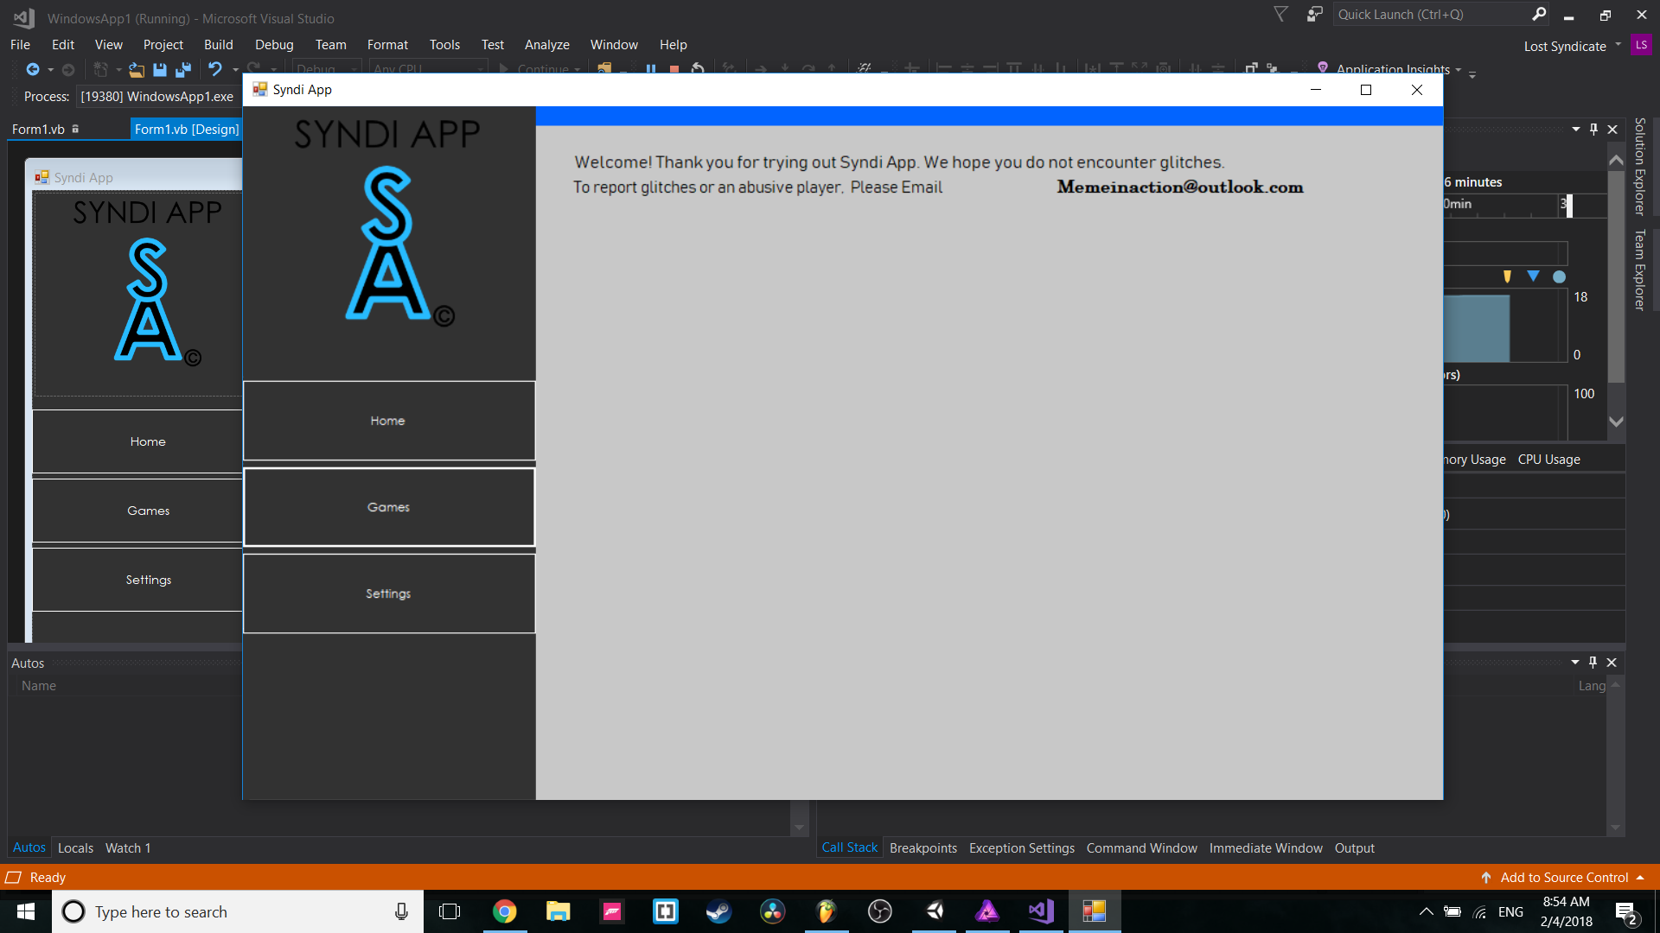Open the Debug menu
Image resolution: width=1660 pixels, height=933 pixels.
(274, 45)
